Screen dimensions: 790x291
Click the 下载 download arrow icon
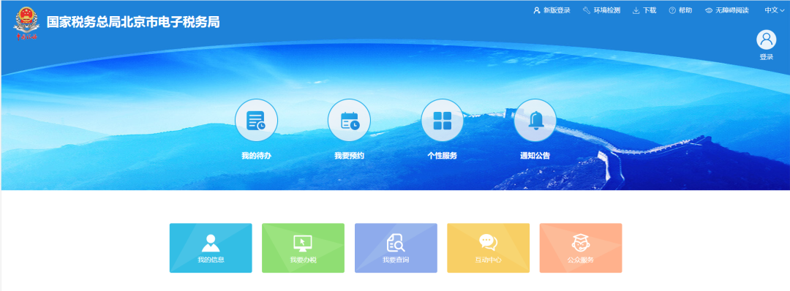pos(636,10)
